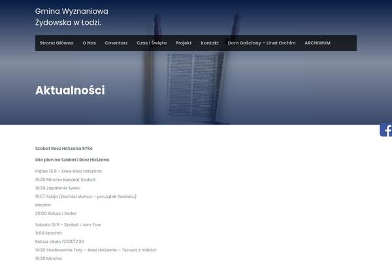Screen dimensions: 392x261
Task: Click line 14:30 Studiowanie Tory
Action: [96, 250]
